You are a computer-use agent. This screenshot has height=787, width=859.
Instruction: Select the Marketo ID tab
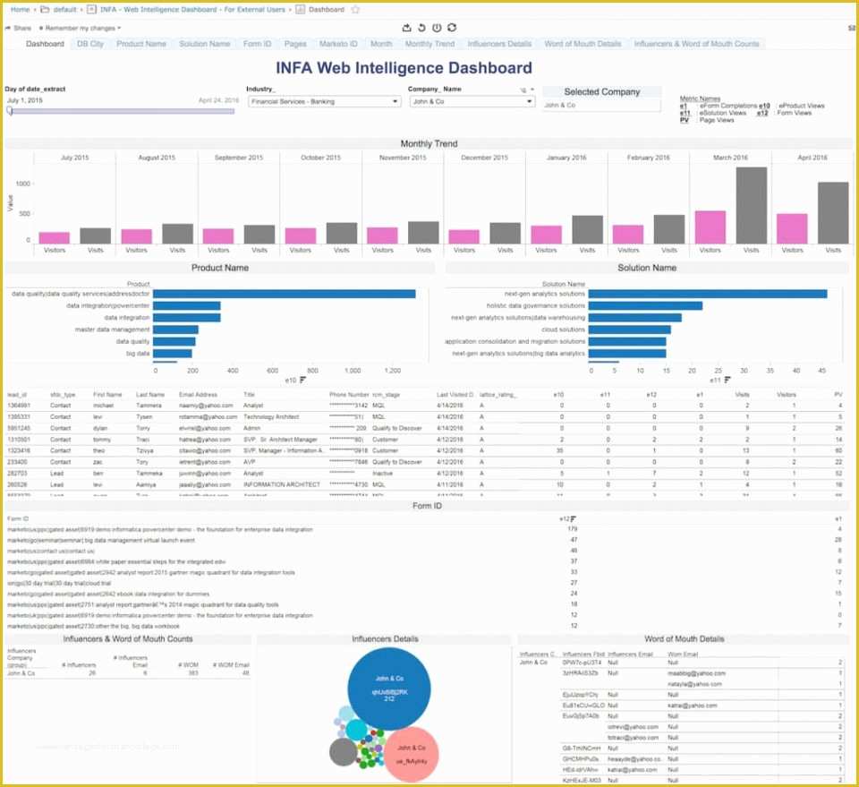[338, 44]
